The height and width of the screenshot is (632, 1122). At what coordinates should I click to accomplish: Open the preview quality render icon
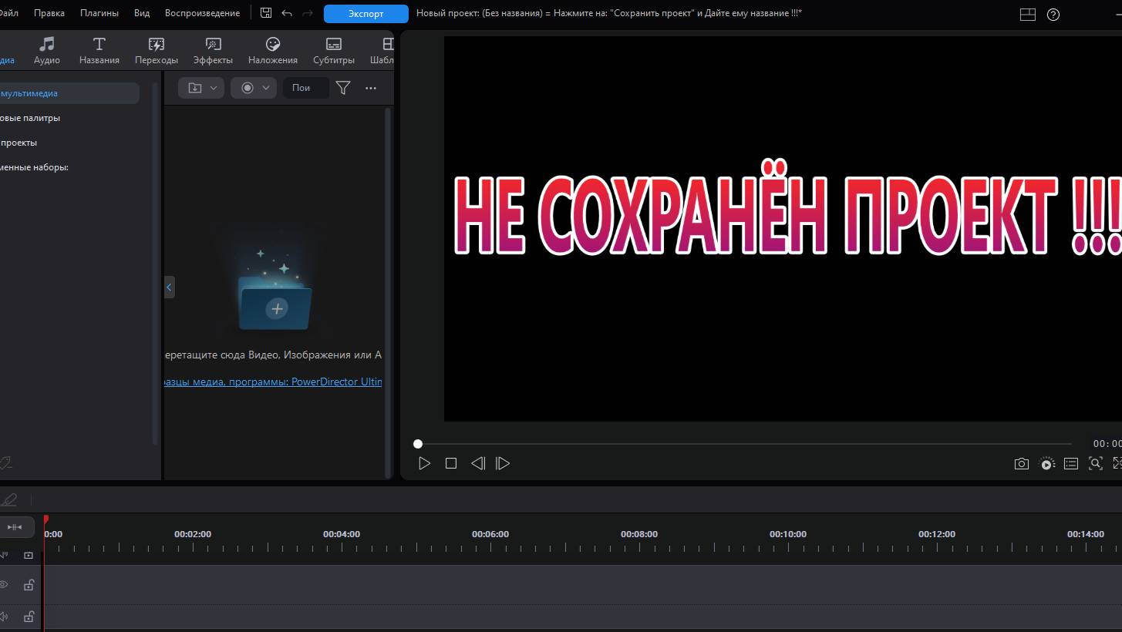1046,463
